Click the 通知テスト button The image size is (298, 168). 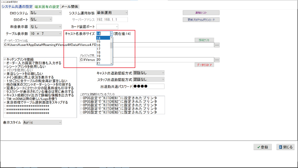(x=201, y=12)
